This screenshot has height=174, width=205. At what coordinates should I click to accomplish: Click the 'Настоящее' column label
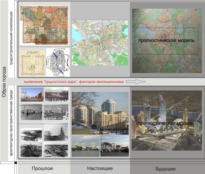(x=100, y=168)
